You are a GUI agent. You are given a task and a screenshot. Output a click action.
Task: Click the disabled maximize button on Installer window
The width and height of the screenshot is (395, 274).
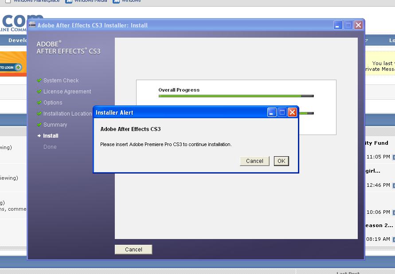click(348, 25)
